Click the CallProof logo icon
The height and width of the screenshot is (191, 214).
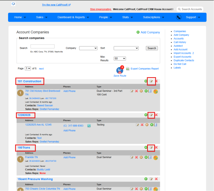pos(13,4)
